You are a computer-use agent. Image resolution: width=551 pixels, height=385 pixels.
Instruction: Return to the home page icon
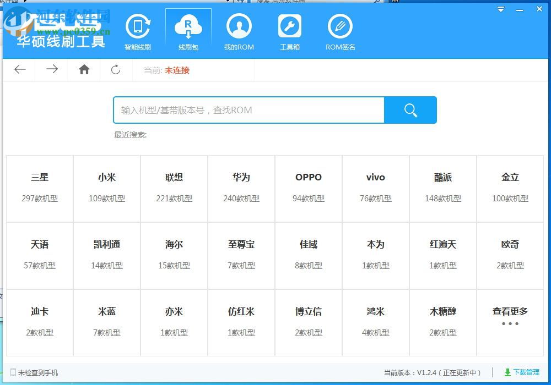pyautogui.click(x=84, y=69)
